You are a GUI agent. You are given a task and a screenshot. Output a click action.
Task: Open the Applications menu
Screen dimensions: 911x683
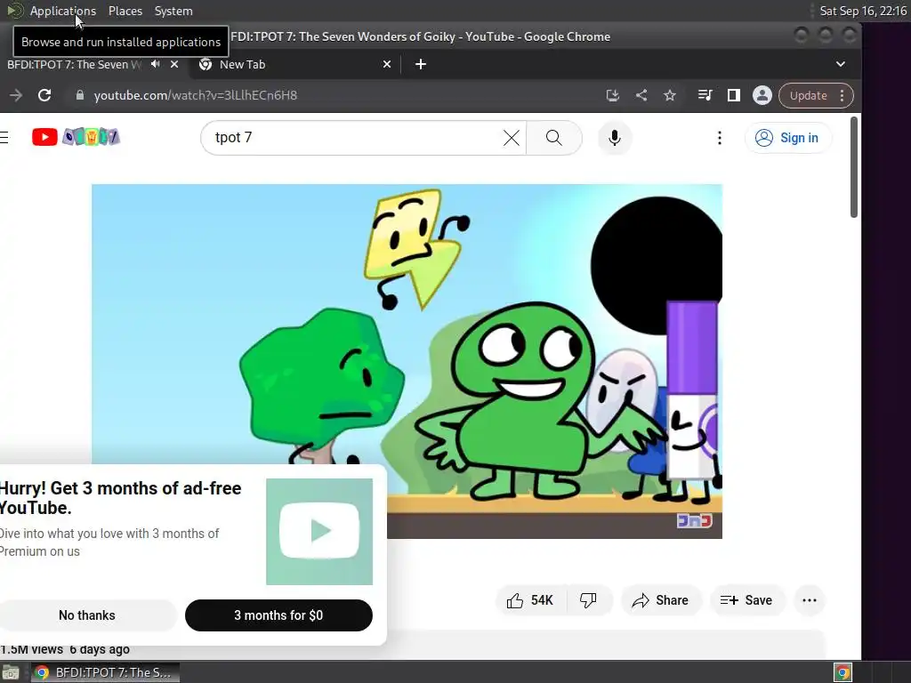pyautogui.click(x=63, y=11)
